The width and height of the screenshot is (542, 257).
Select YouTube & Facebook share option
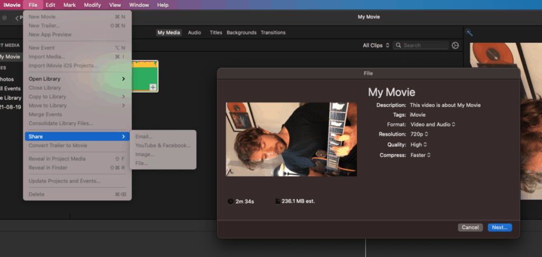pos(163,145)
